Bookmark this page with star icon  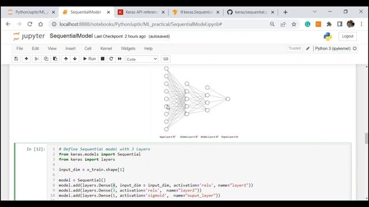[293, 24]
